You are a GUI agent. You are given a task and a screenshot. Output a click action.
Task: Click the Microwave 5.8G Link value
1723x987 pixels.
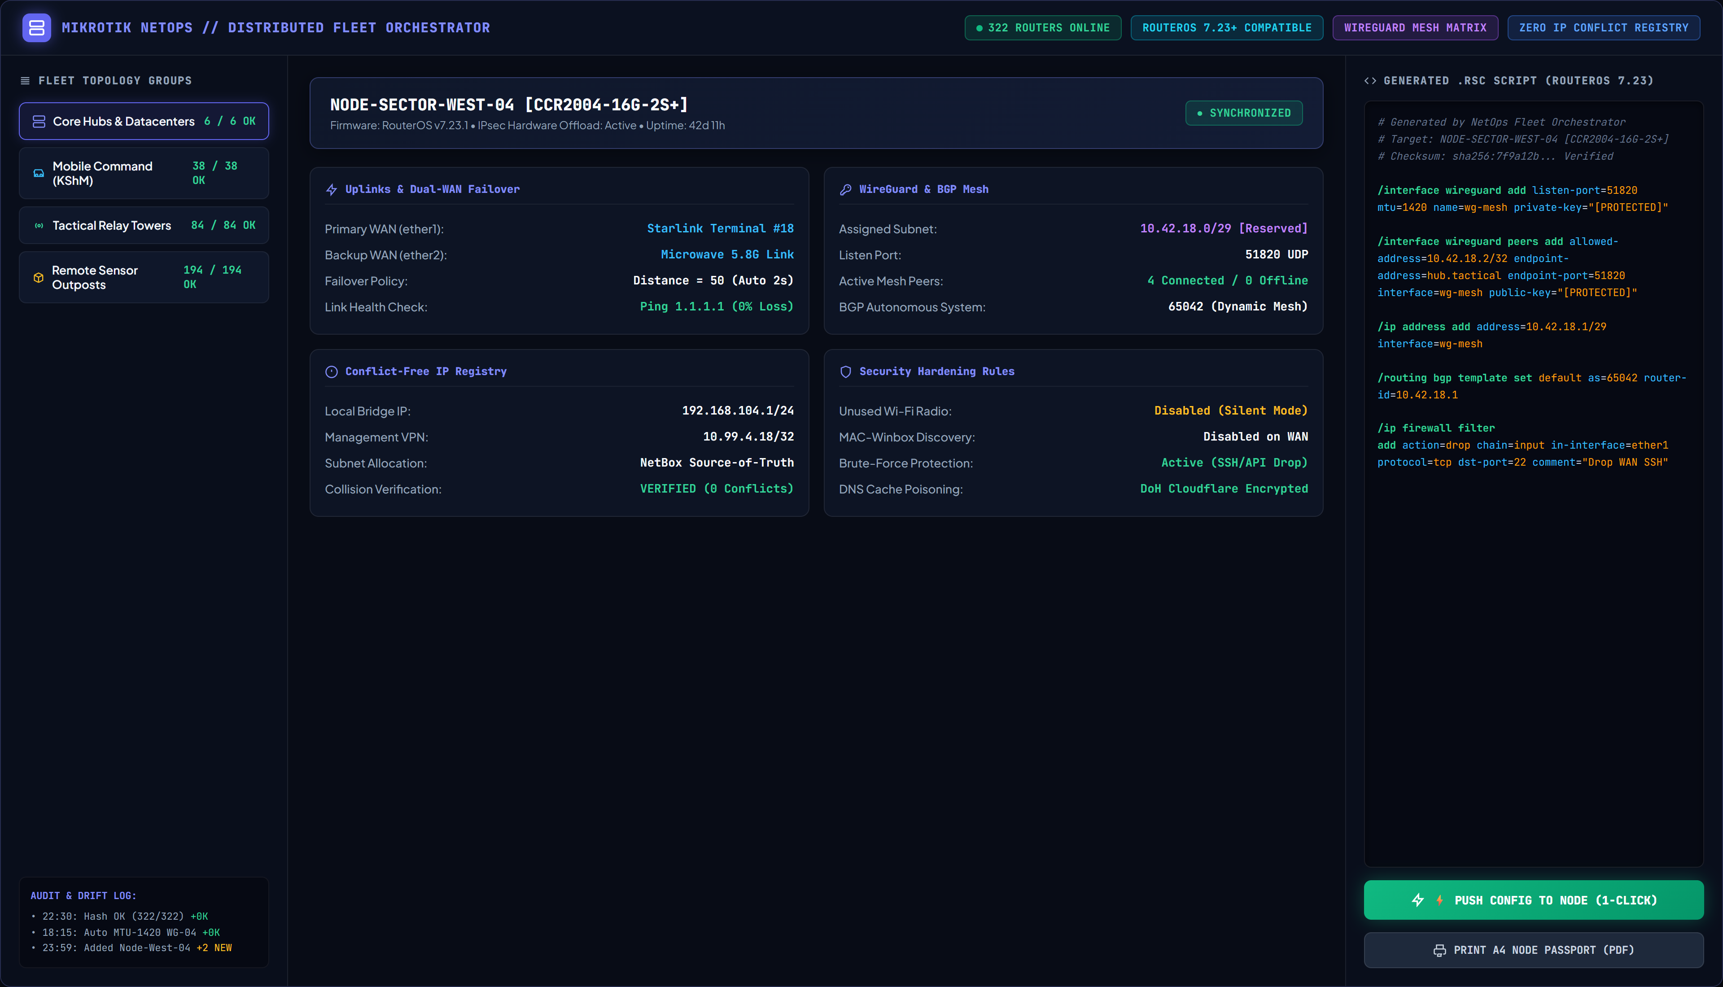[726, 254]
